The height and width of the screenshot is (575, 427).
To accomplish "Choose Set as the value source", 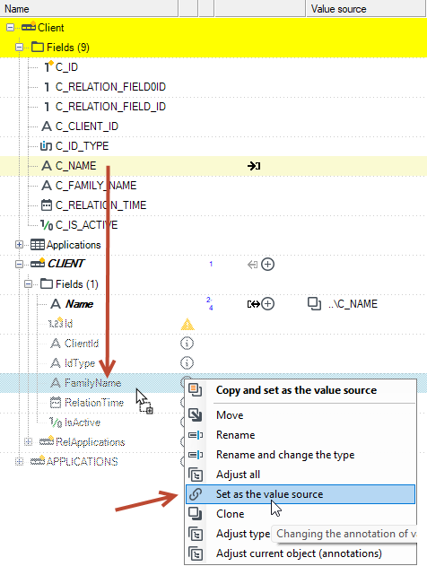I will (301, 494).
